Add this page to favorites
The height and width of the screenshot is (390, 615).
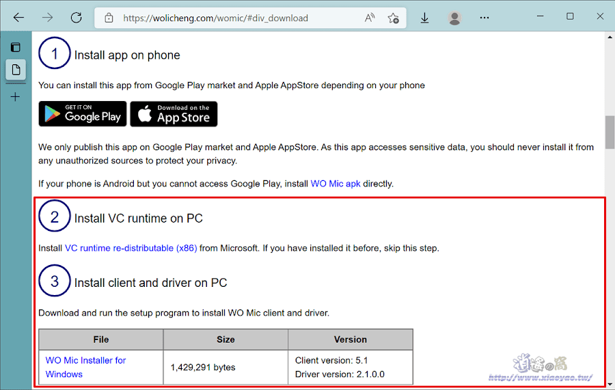point(393,18)
